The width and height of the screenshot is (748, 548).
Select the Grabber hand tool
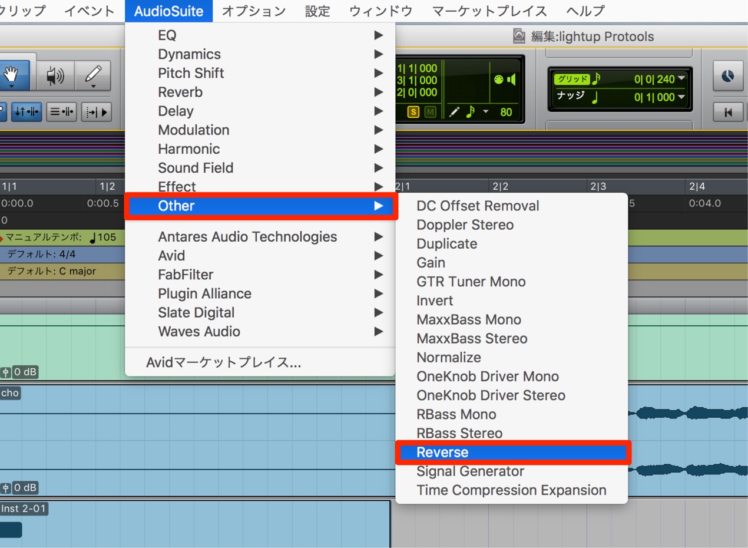[x=15, y=74]
